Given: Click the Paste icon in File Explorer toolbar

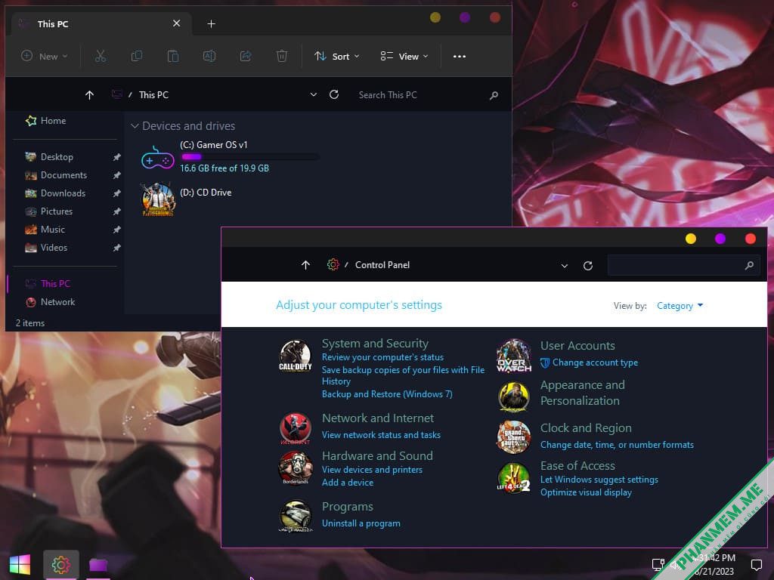Looking at the screenshot, I should click(x=173, y=56).
